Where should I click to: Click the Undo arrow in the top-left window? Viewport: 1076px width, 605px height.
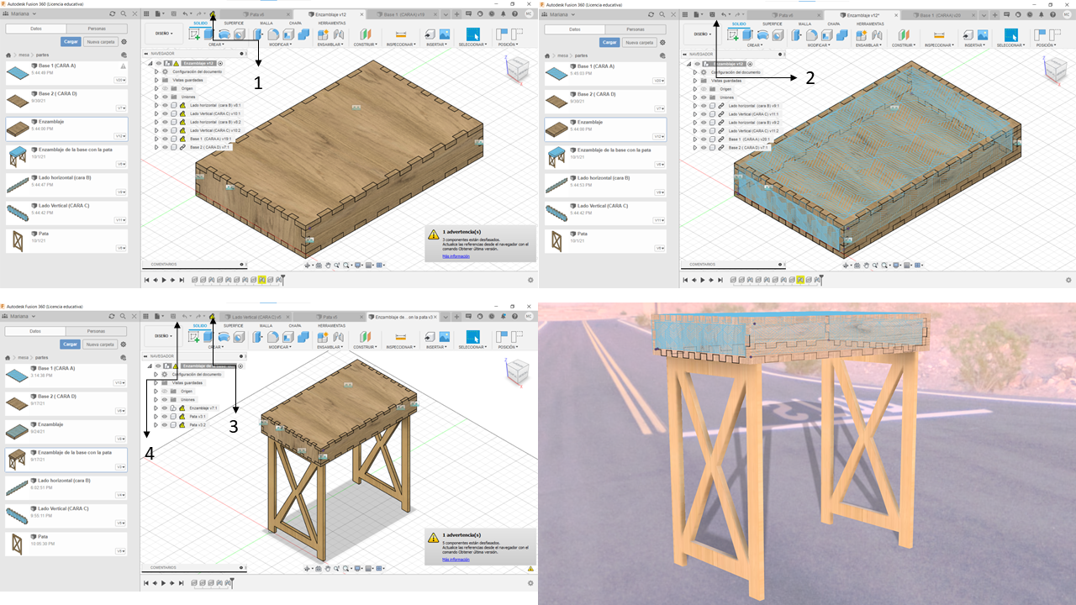tap(185, 14)
